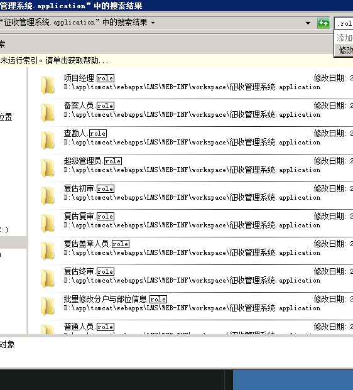This screenshot has height=390, width=353.
Task: Click the .rol search input field
Action: 344,23
